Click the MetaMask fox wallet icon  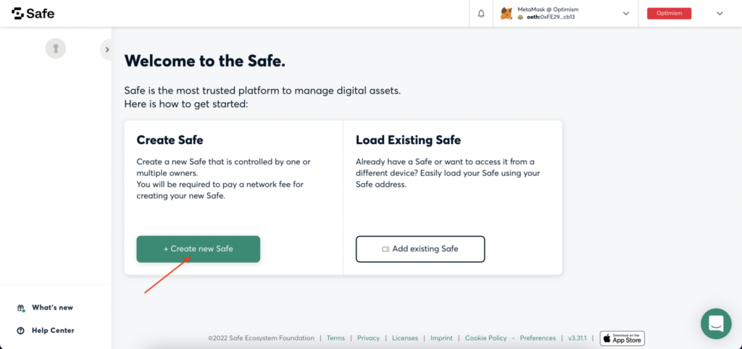(x=507, y=13)
